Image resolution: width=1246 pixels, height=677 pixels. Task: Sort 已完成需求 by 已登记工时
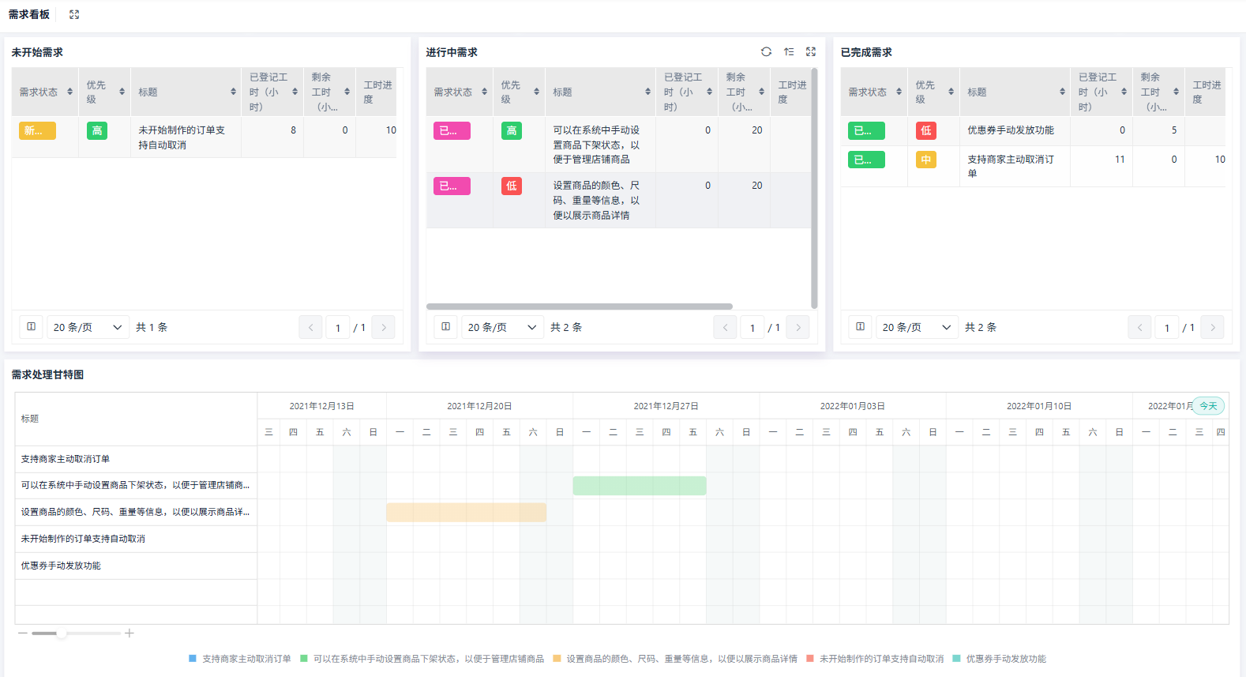tap(1124, 92)
